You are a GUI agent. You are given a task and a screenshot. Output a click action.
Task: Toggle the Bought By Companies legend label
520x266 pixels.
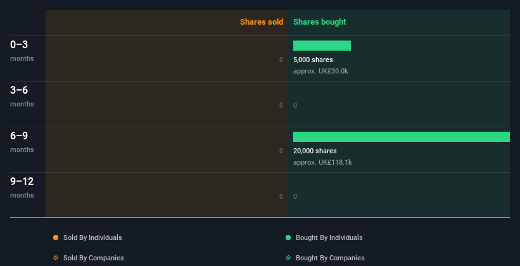tap(330, 258)
